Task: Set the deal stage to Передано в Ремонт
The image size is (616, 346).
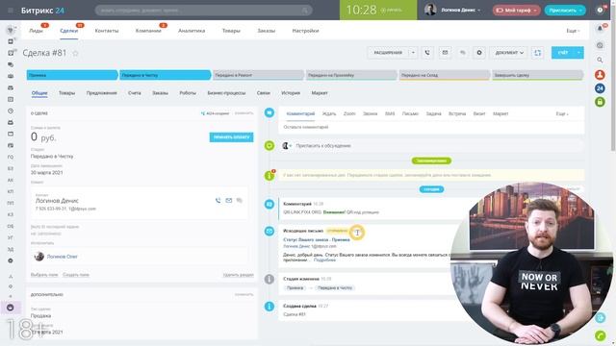Action: tap(258, 75)
